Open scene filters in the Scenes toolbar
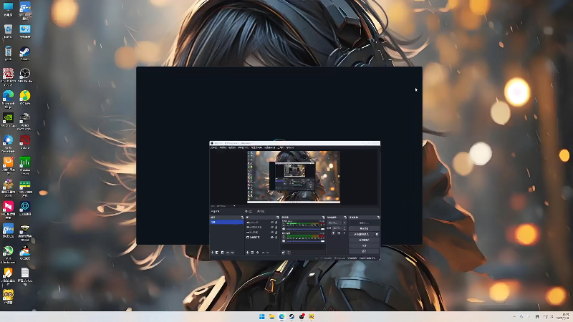This screenshot has height=322, width=573. pos(222,253)
